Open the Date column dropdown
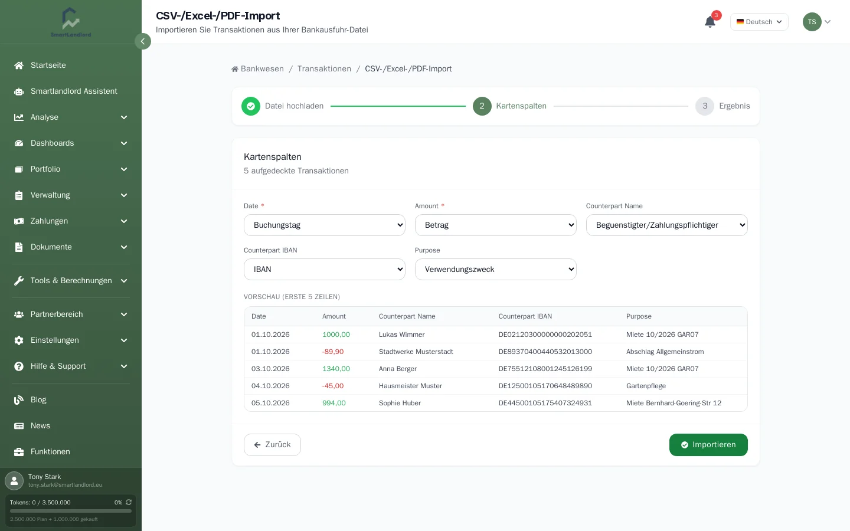 click(x=325, y=225)
